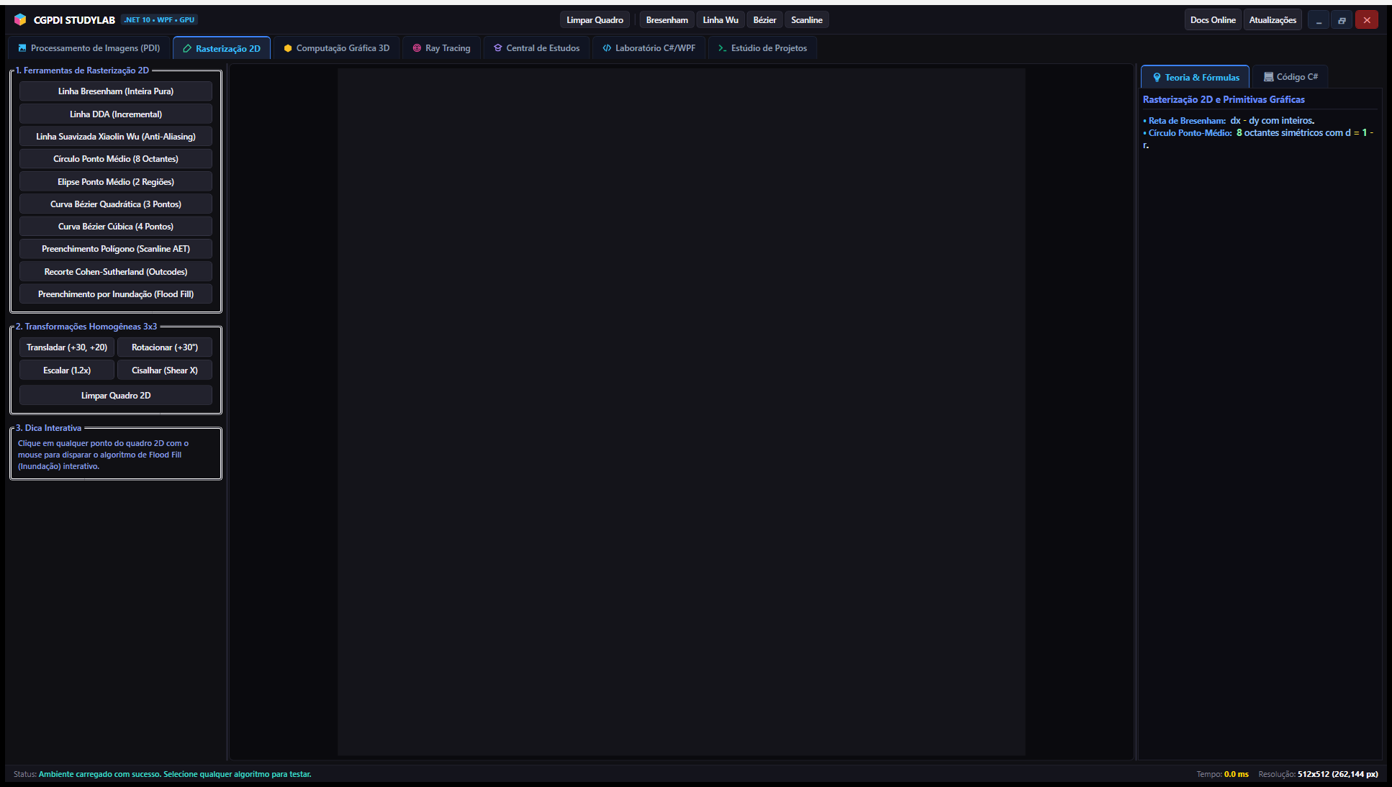Run Linha DDA (Incremental)
Image resolution: width=1392 pixels, height=787 pixels.
click(116, 114)
